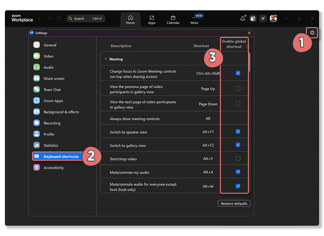
Task: Select Statistics settings label
Action: coord(51,146)
